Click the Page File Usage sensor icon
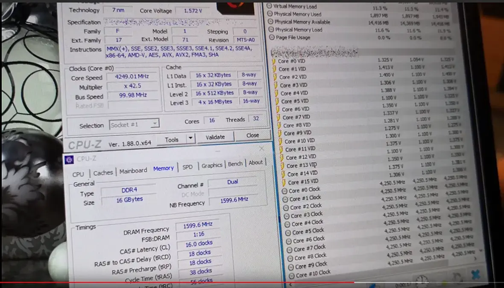Screen dimensions: 504x288 pyautogui.click(x=272, y=37)
